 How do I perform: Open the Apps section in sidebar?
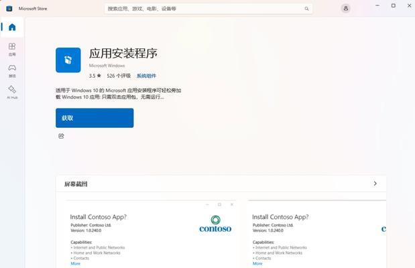[x=12, y=50]
